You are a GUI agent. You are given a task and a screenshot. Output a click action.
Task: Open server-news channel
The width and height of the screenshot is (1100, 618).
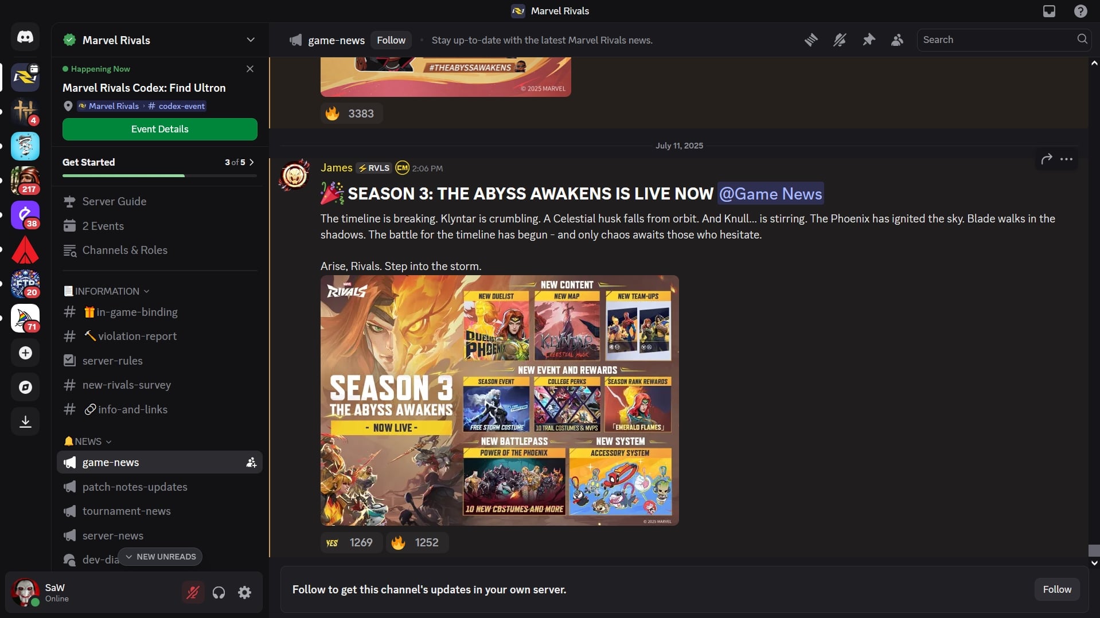coord(160,535)
